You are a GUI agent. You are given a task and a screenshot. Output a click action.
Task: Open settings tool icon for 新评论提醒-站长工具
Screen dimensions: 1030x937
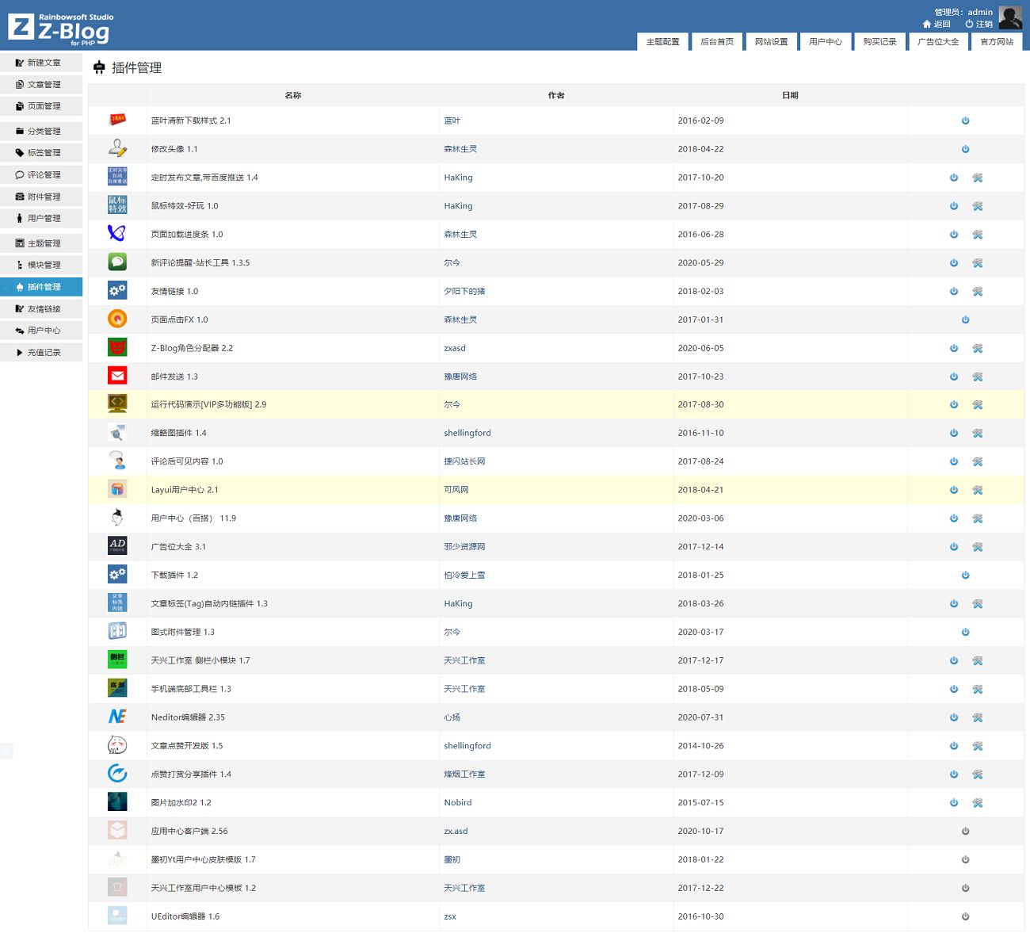[x=978, y=263]
